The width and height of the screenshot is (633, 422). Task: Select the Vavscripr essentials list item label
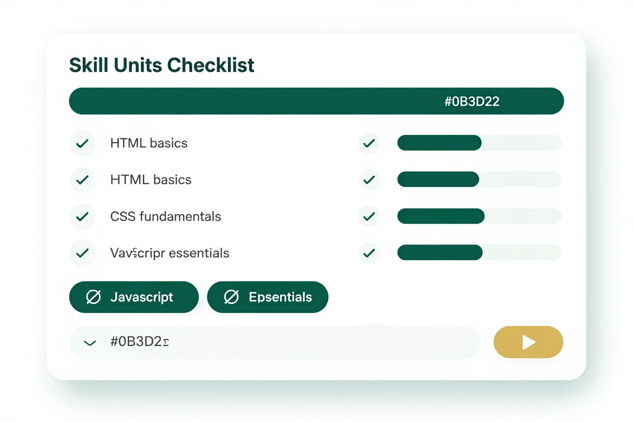click(x=169, y=253)
